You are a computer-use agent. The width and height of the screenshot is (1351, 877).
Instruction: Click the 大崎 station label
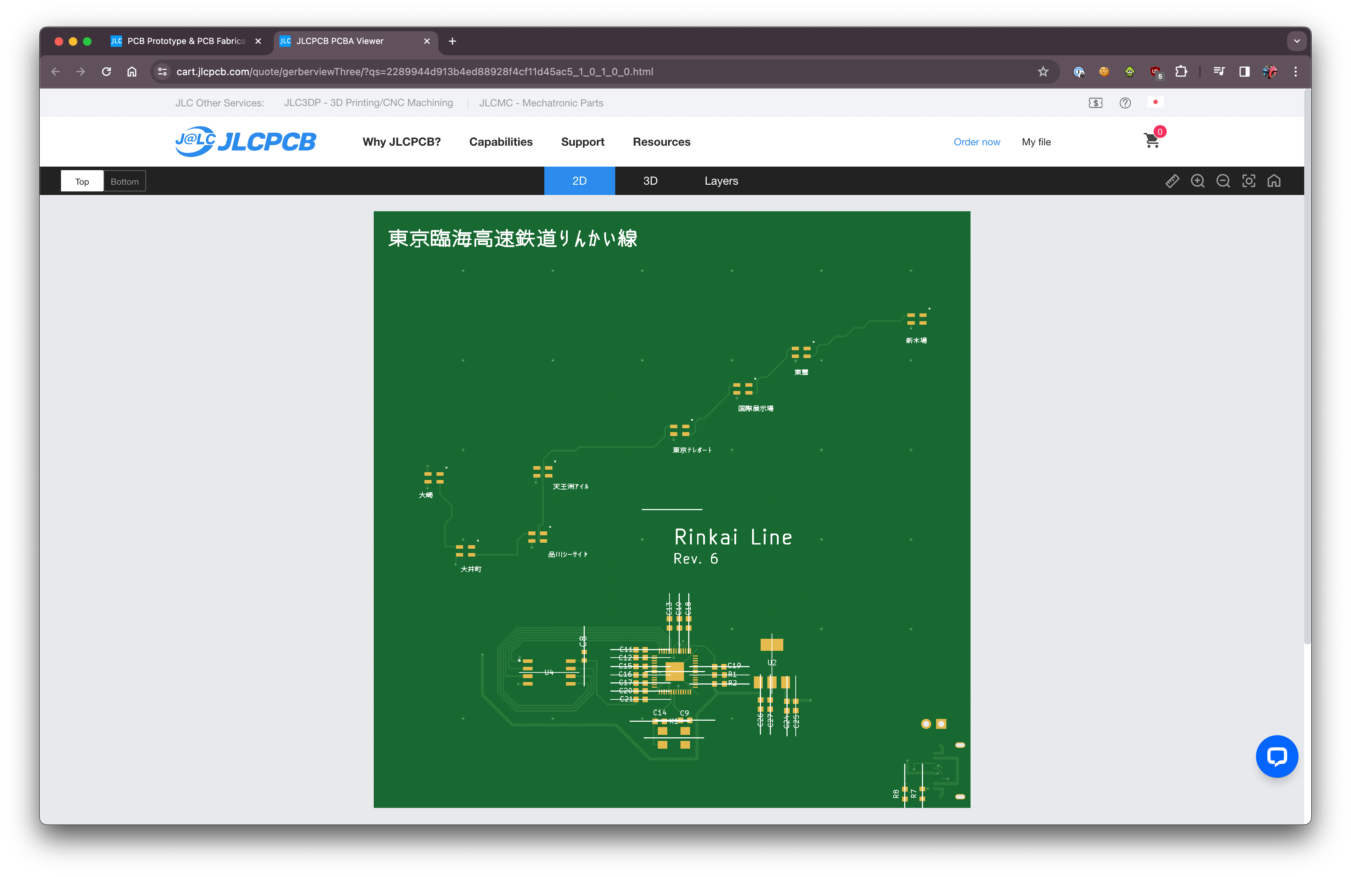[x=425, y=495]
